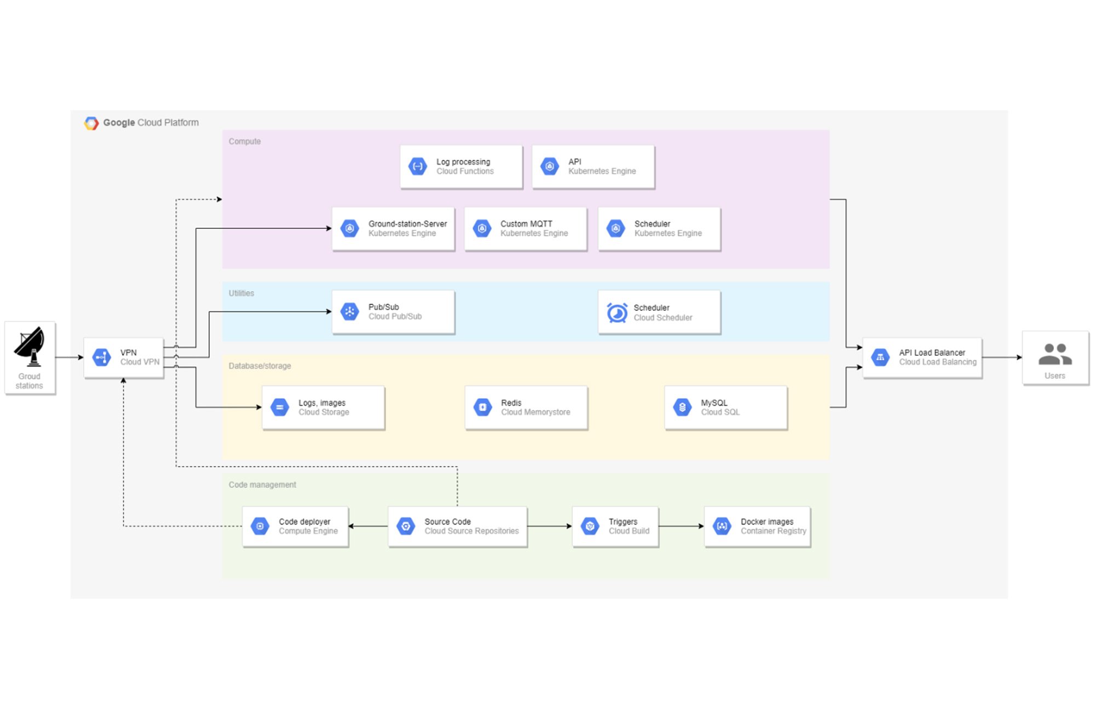Select the Cloud Scheduler alarm clock icon
The image size is (1095, 709).
[617, 313]
